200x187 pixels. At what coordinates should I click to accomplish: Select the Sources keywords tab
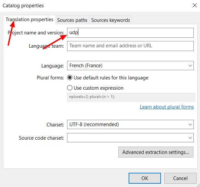(110, 20)
